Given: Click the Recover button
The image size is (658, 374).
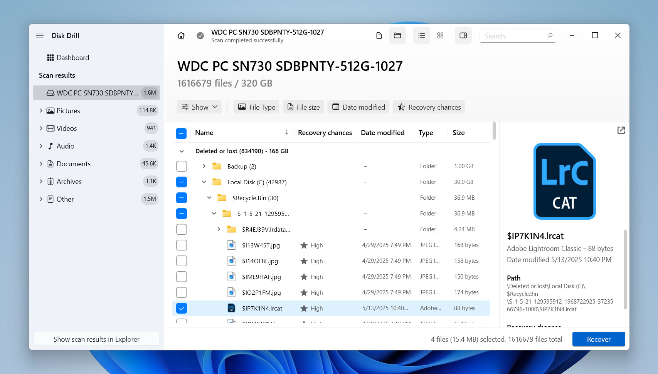Looking at the screenshot, I should click(598, 339).
